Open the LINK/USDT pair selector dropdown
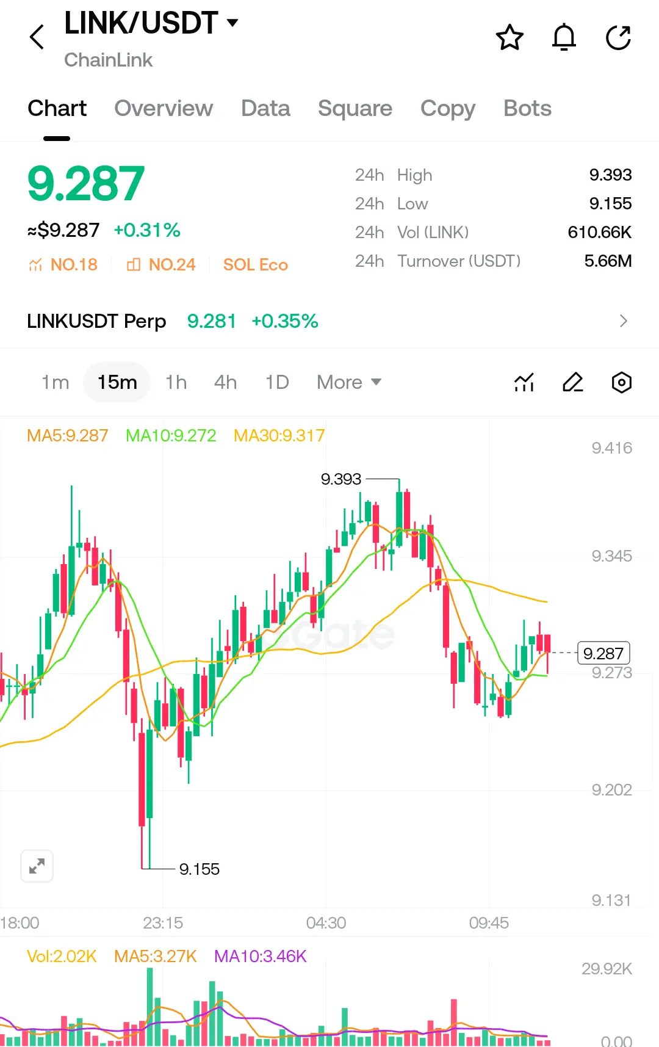 click(x=151, y=23)
